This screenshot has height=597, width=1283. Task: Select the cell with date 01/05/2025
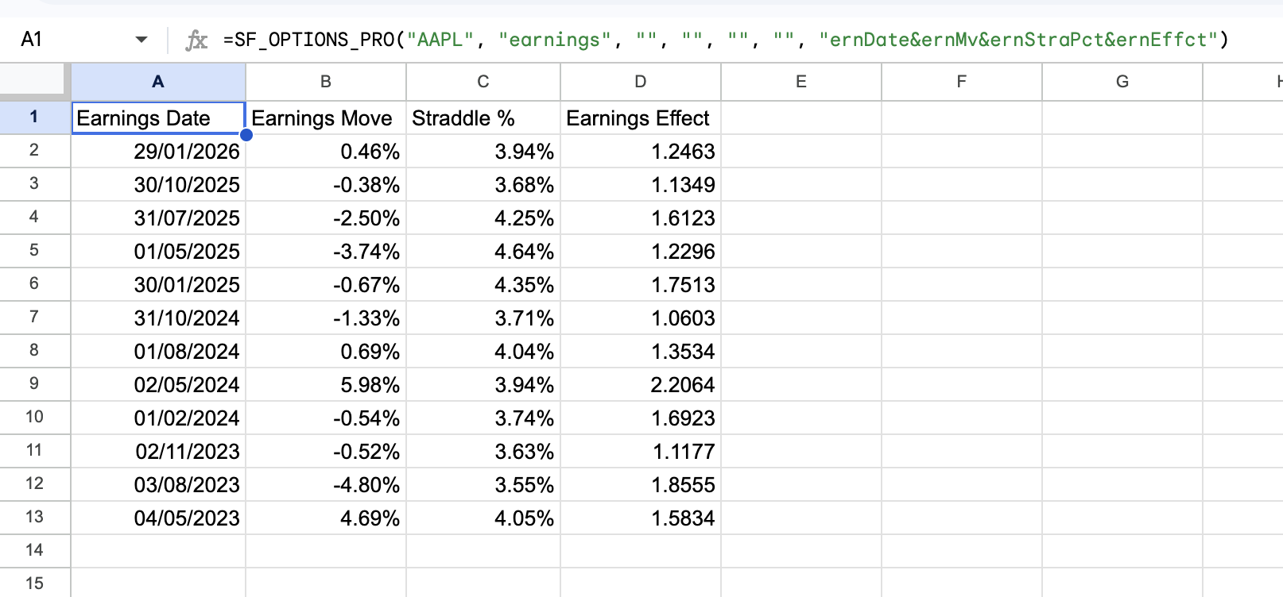(158, 251)
